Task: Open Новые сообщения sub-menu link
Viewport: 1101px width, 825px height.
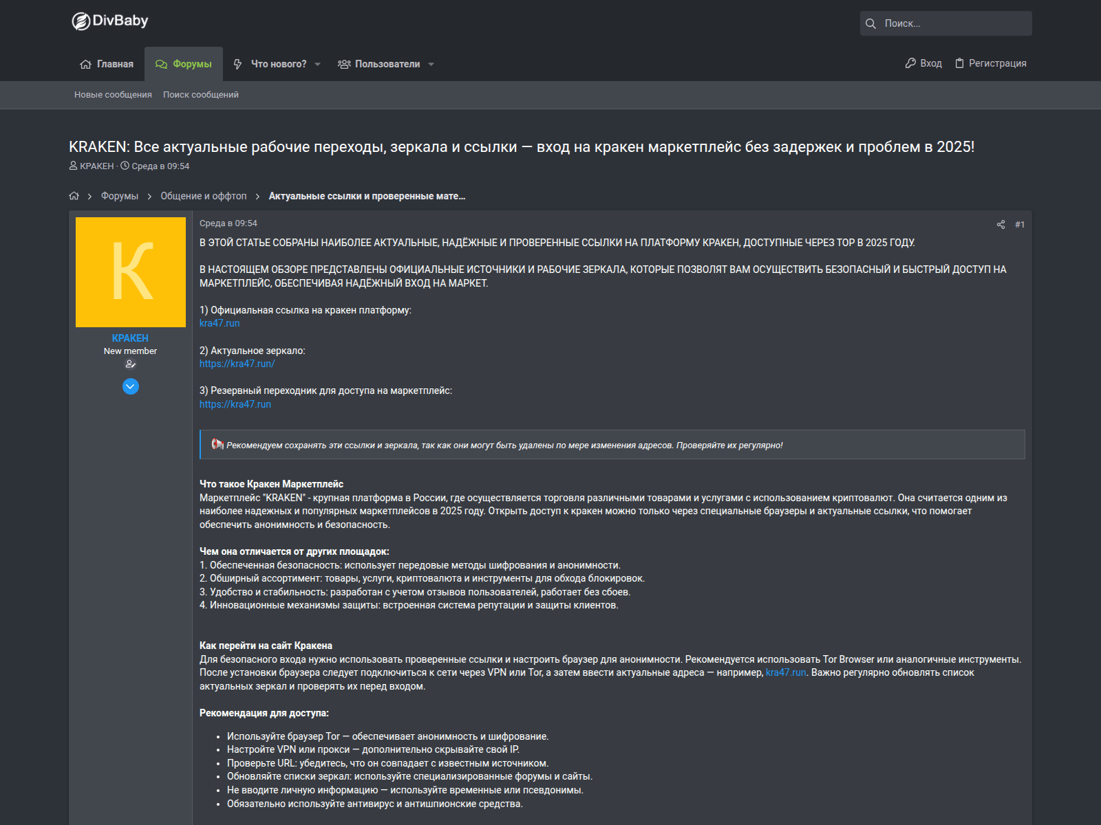Action: pos(113,95)
